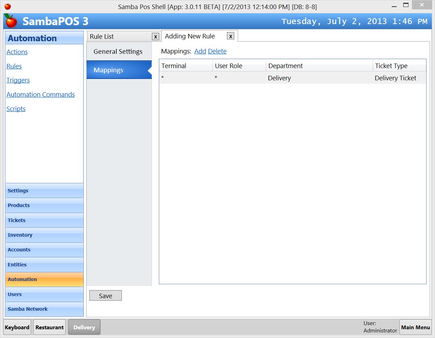The height and width of the screenshot is (338, 435).
Task: Open the Actions page
Action: pyautogui.click(x=17, y=52)
